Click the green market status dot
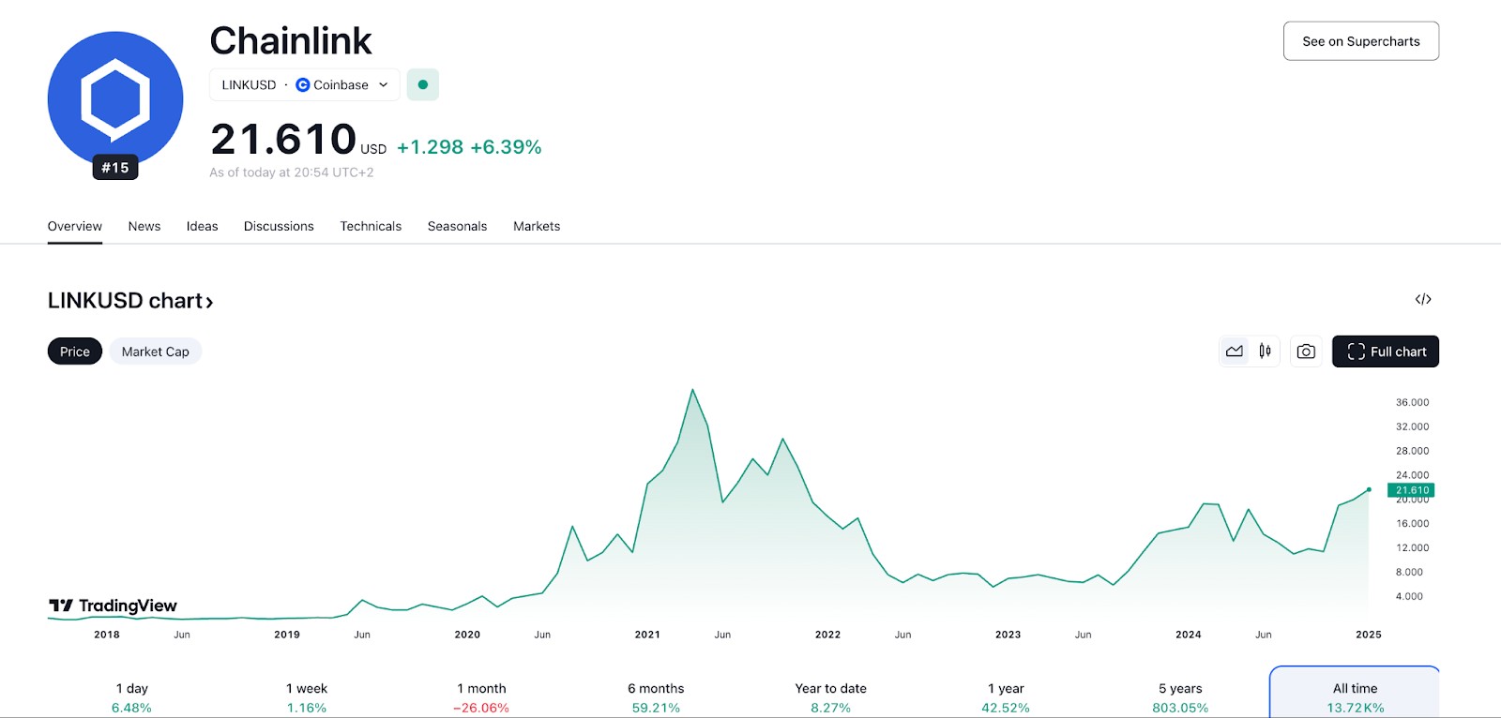This screenshot has width=1501, height=718. click(x=423, y=84)
